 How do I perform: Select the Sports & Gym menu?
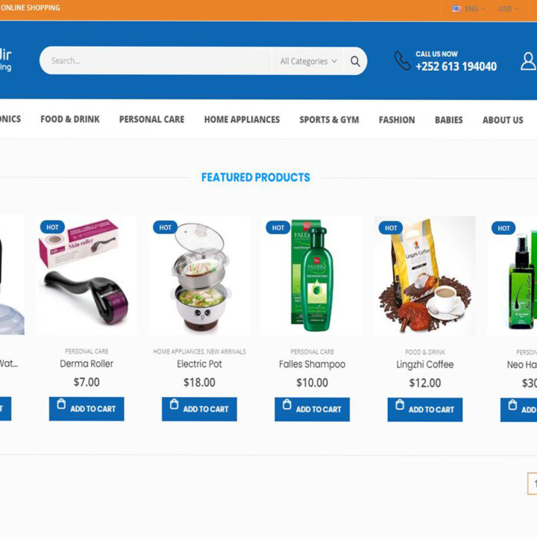pyautogui.click(x=329, y=119)
